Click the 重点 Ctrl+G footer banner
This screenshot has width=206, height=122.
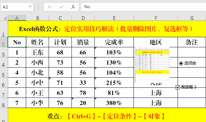[x=107, y=115]
